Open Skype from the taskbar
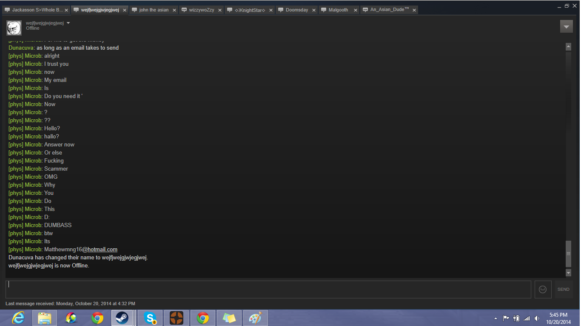The width and height of the screenshot is (581, 326). pyautogui.click(x=150, y=318)
